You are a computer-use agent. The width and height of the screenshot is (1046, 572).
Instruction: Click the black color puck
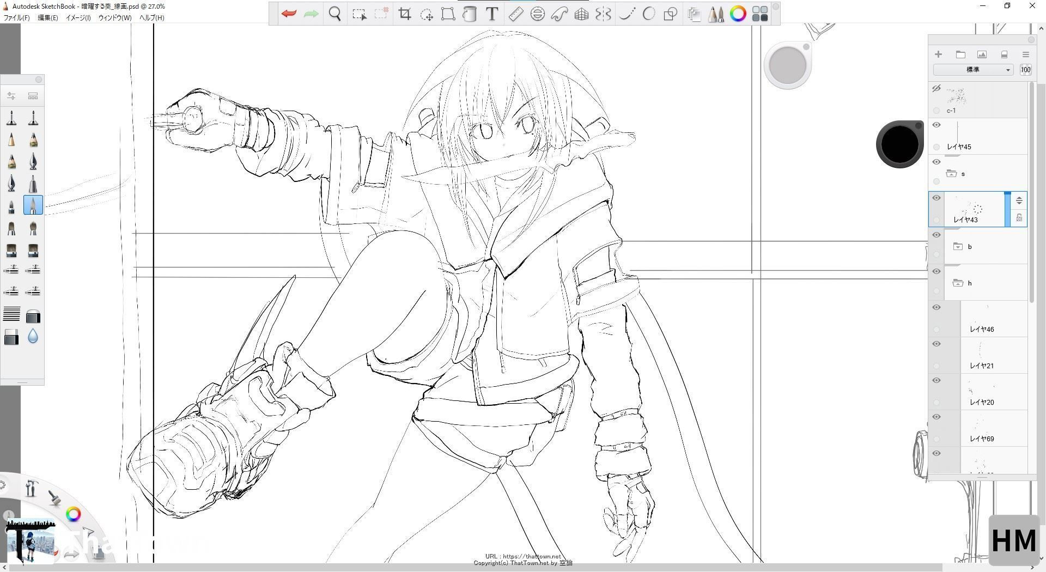click(899, 144)
